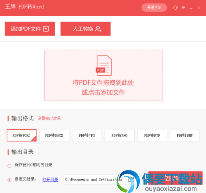Click the 将PDF文件拖拽到此处 drop area
Viewport: 206px width, 193px height.
tap(103, 76)
